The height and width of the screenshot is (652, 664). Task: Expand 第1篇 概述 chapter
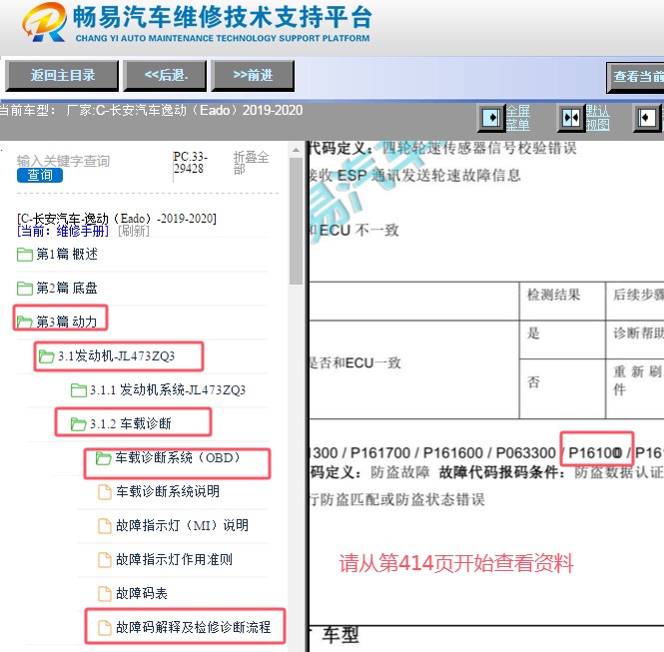pos(67,254)
